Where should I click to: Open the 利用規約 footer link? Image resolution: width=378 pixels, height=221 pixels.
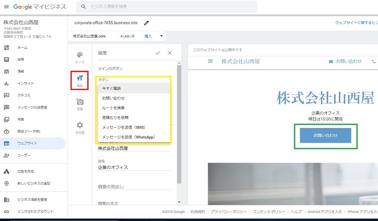pos(198,212)
